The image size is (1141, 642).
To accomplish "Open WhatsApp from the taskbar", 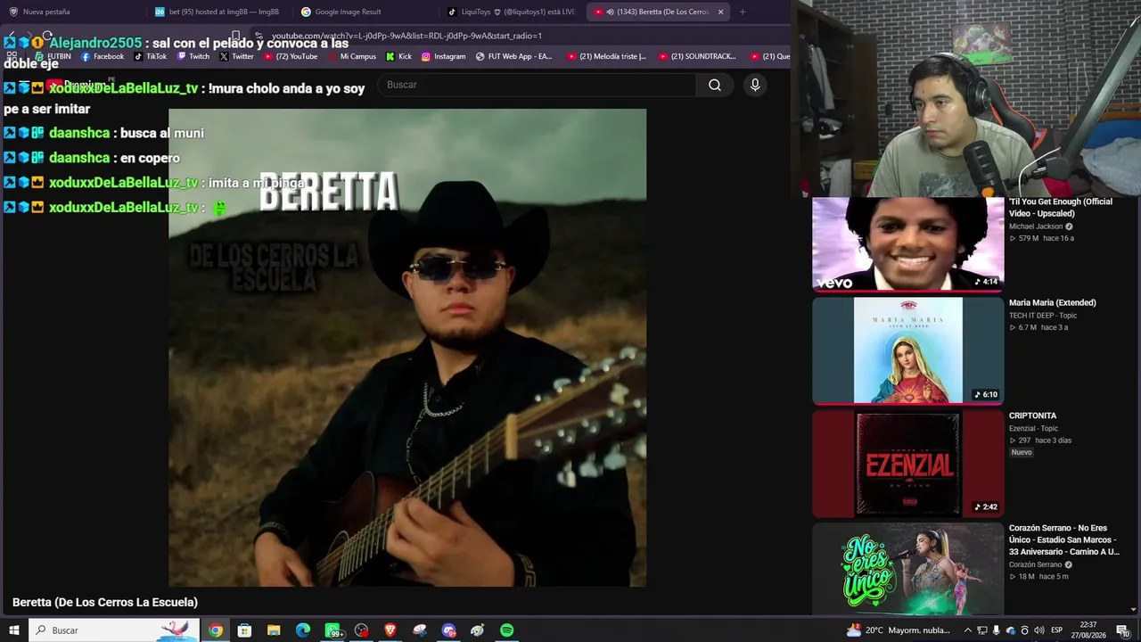I will pos(332,630).
